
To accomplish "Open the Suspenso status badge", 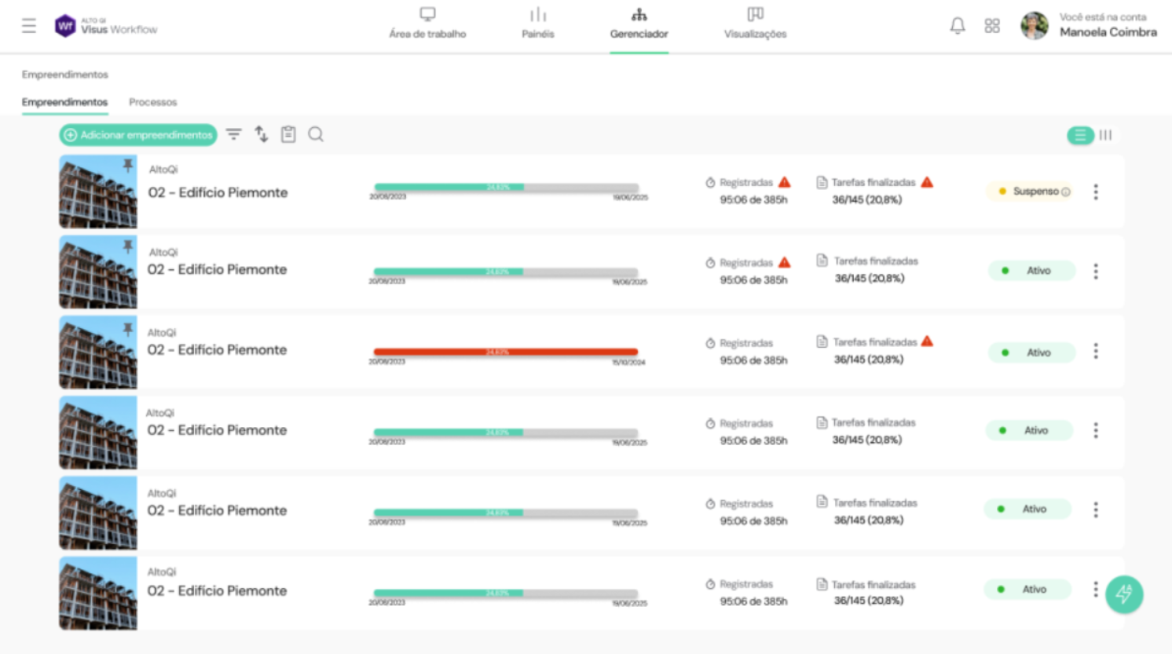I will tap(1033, 192).
